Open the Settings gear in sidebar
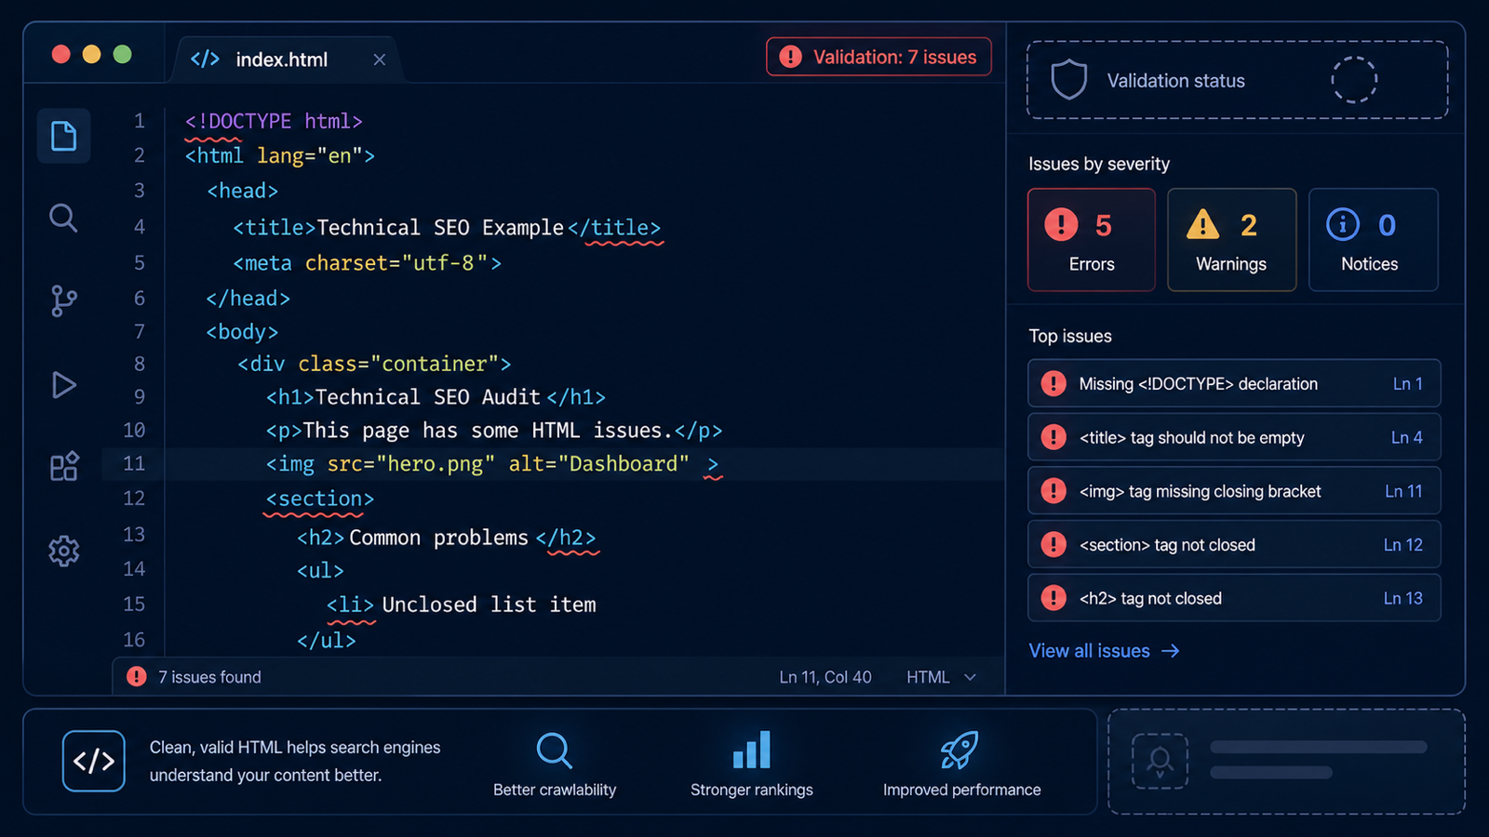 click(63, 551)
